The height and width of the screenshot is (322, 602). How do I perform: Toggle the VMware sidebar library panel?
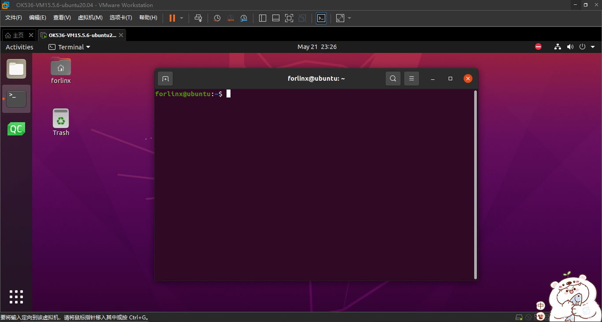(263, 18)
